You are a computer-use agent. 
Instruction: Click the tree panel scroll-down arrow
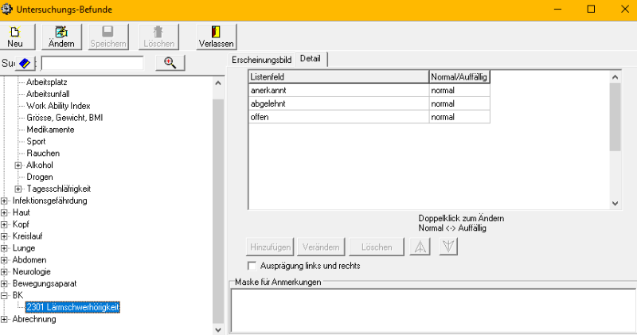pos(218,328)
